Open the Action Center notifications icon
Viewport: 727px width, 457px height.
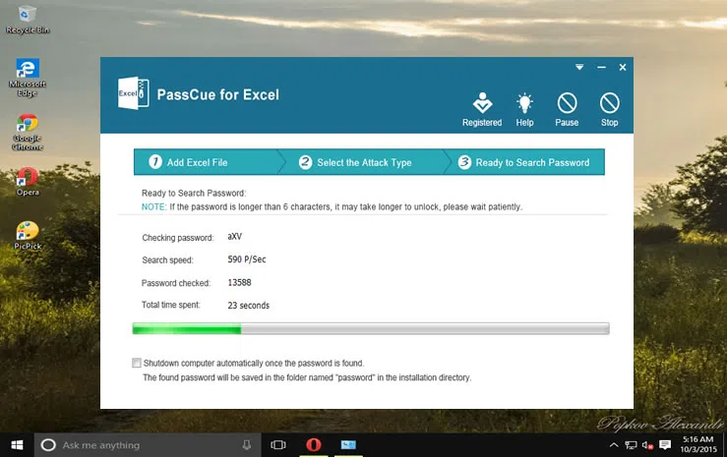[x=665, y=445]
